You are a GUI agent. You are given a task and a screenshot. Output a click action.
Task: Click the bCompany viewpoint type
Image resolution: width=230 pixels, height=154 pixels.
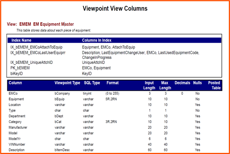tap(62, 93)
